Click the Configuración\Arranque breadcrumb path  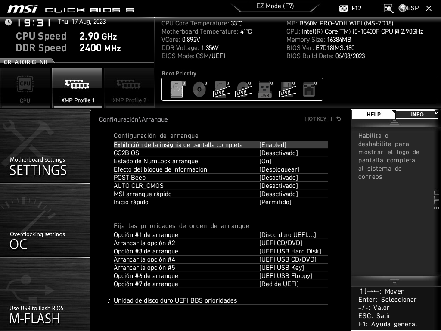point(134,119)
